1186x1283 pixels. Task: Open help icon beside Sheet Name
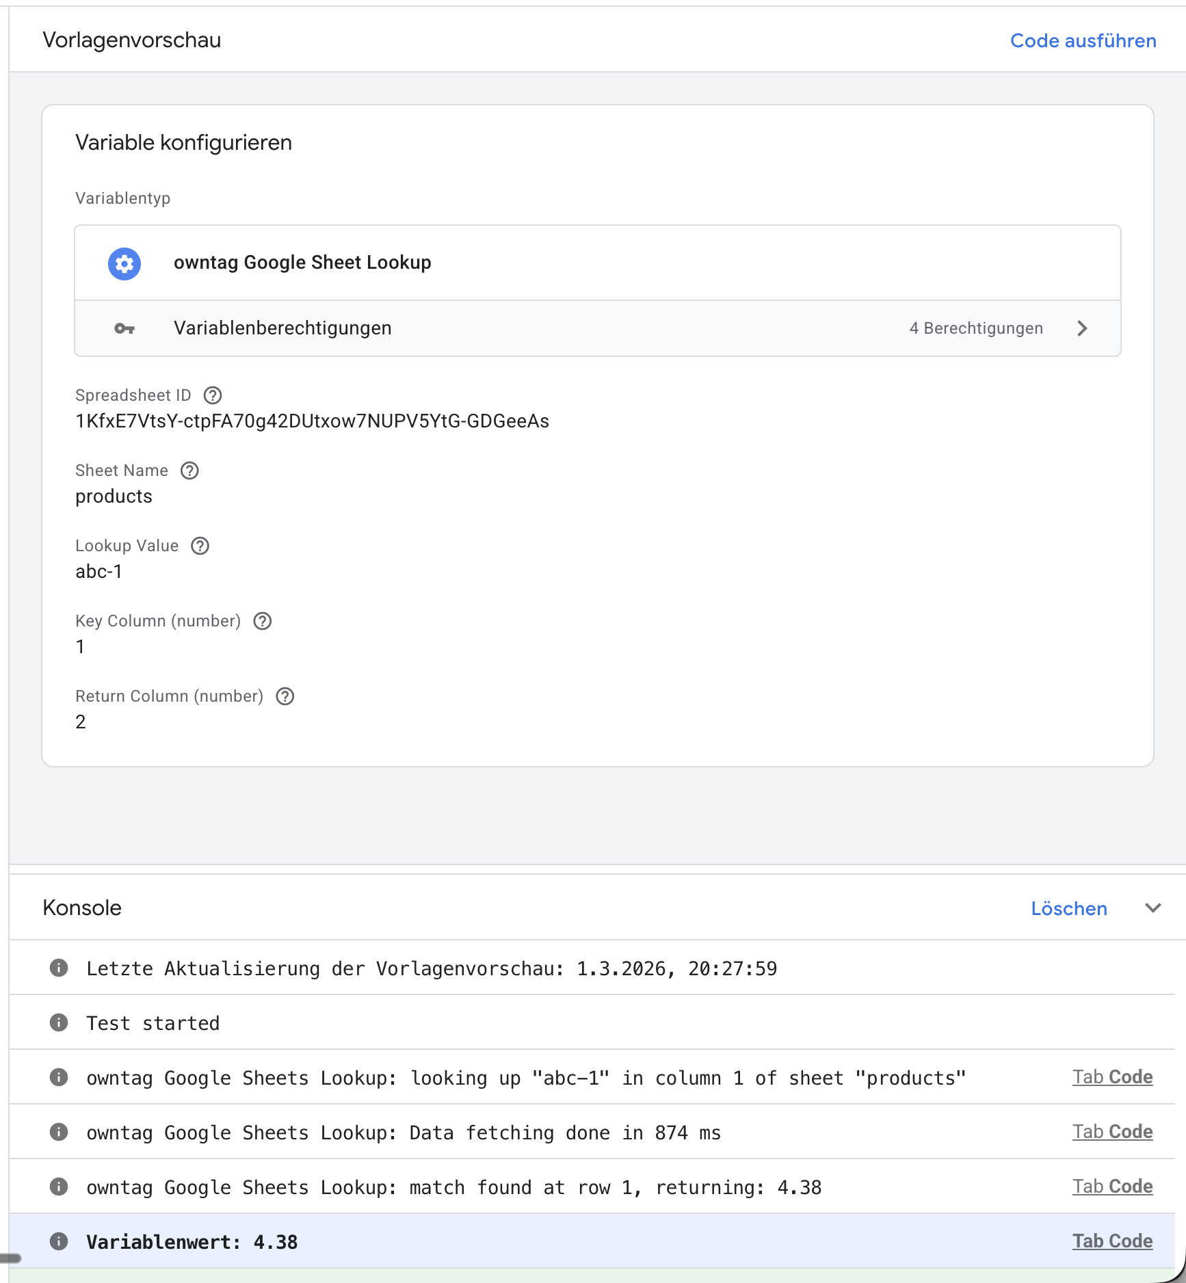[x=189, y=471]
